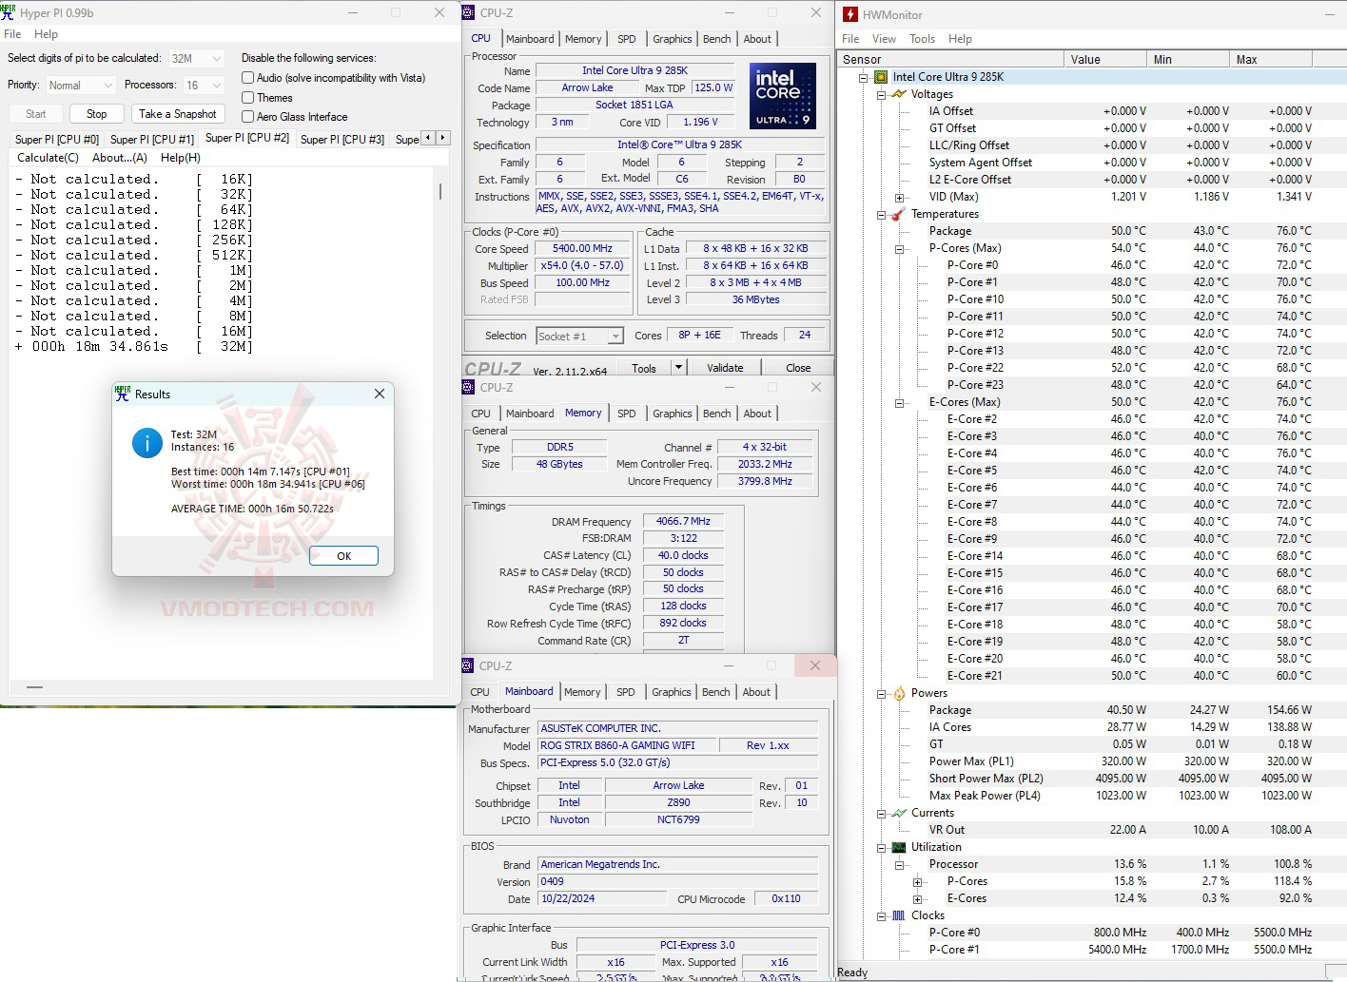Image resolution: width=1347 pixels, height=982 pixels.
Task: Click the Tools button in CPU-Z
Action: coord(644,368)
